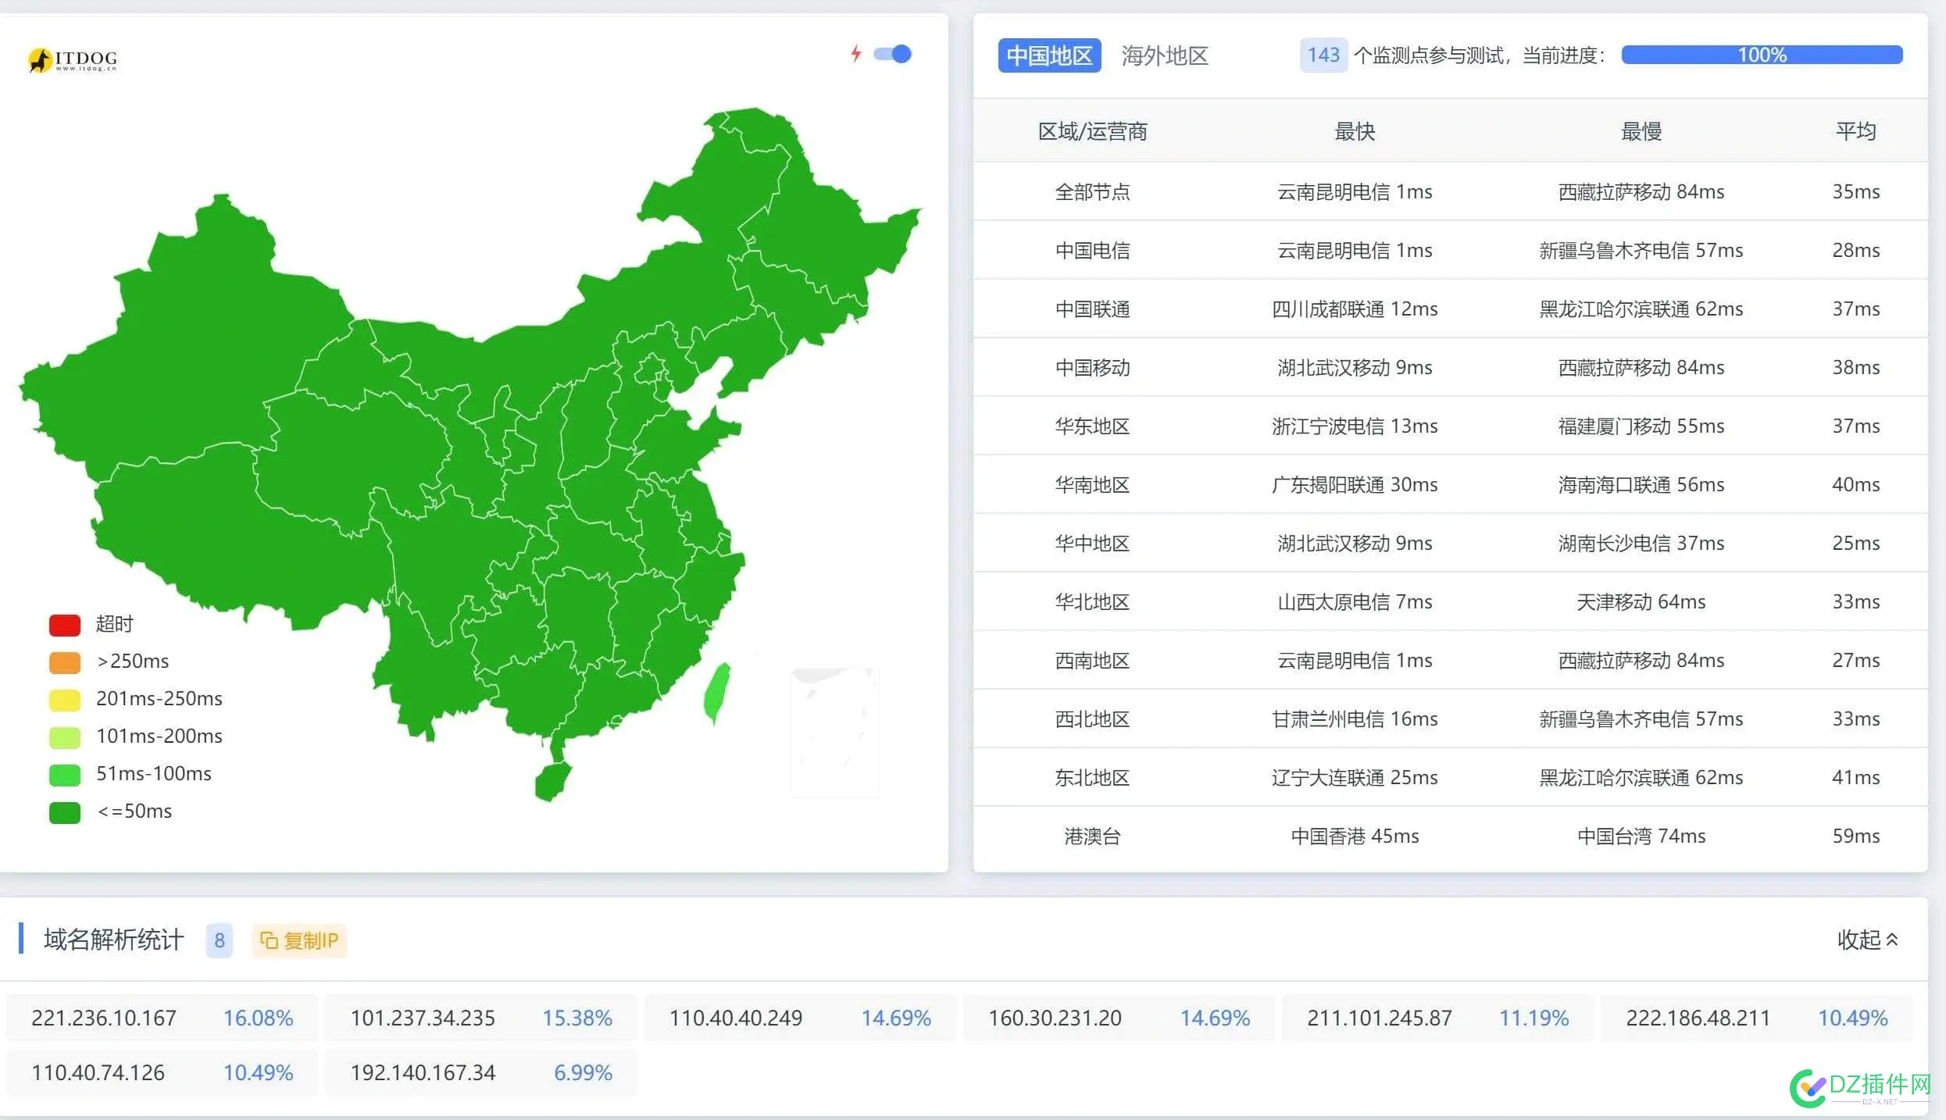The width and height of the screenshot is (1946, 1120).
Task: Click yellow 201ms-250ms legend swatch
Action: click(65, 700)
